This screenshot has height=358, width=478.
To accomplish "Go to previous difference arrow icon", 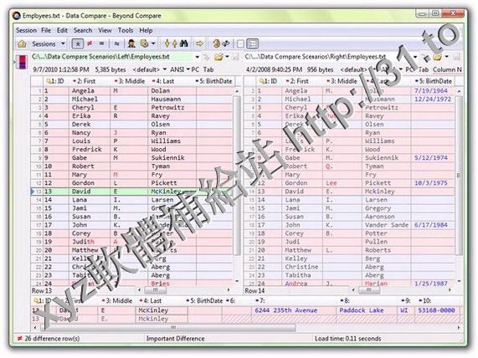I will [x=175, y=43].
